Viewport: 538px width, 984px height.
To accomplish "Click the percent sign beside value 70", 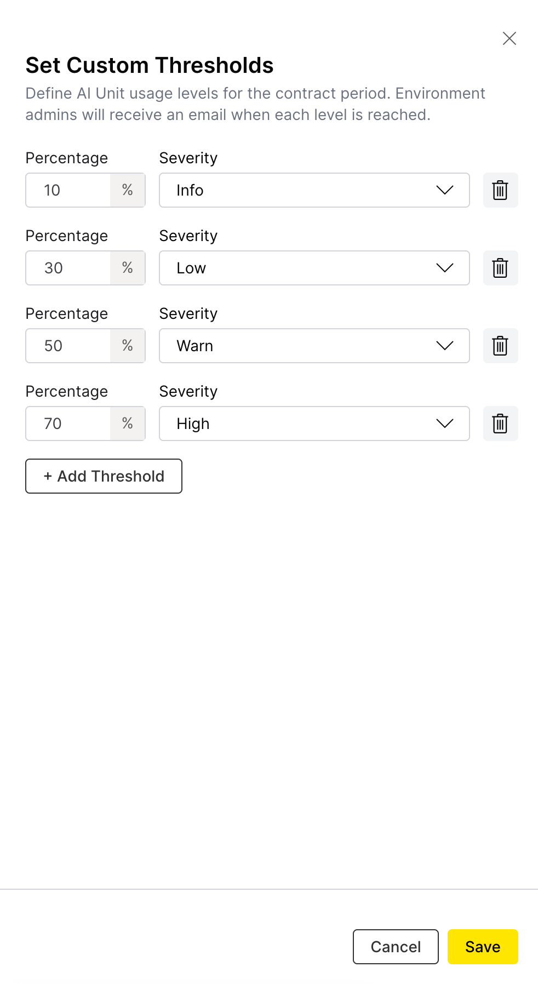I will pos(128,424).
